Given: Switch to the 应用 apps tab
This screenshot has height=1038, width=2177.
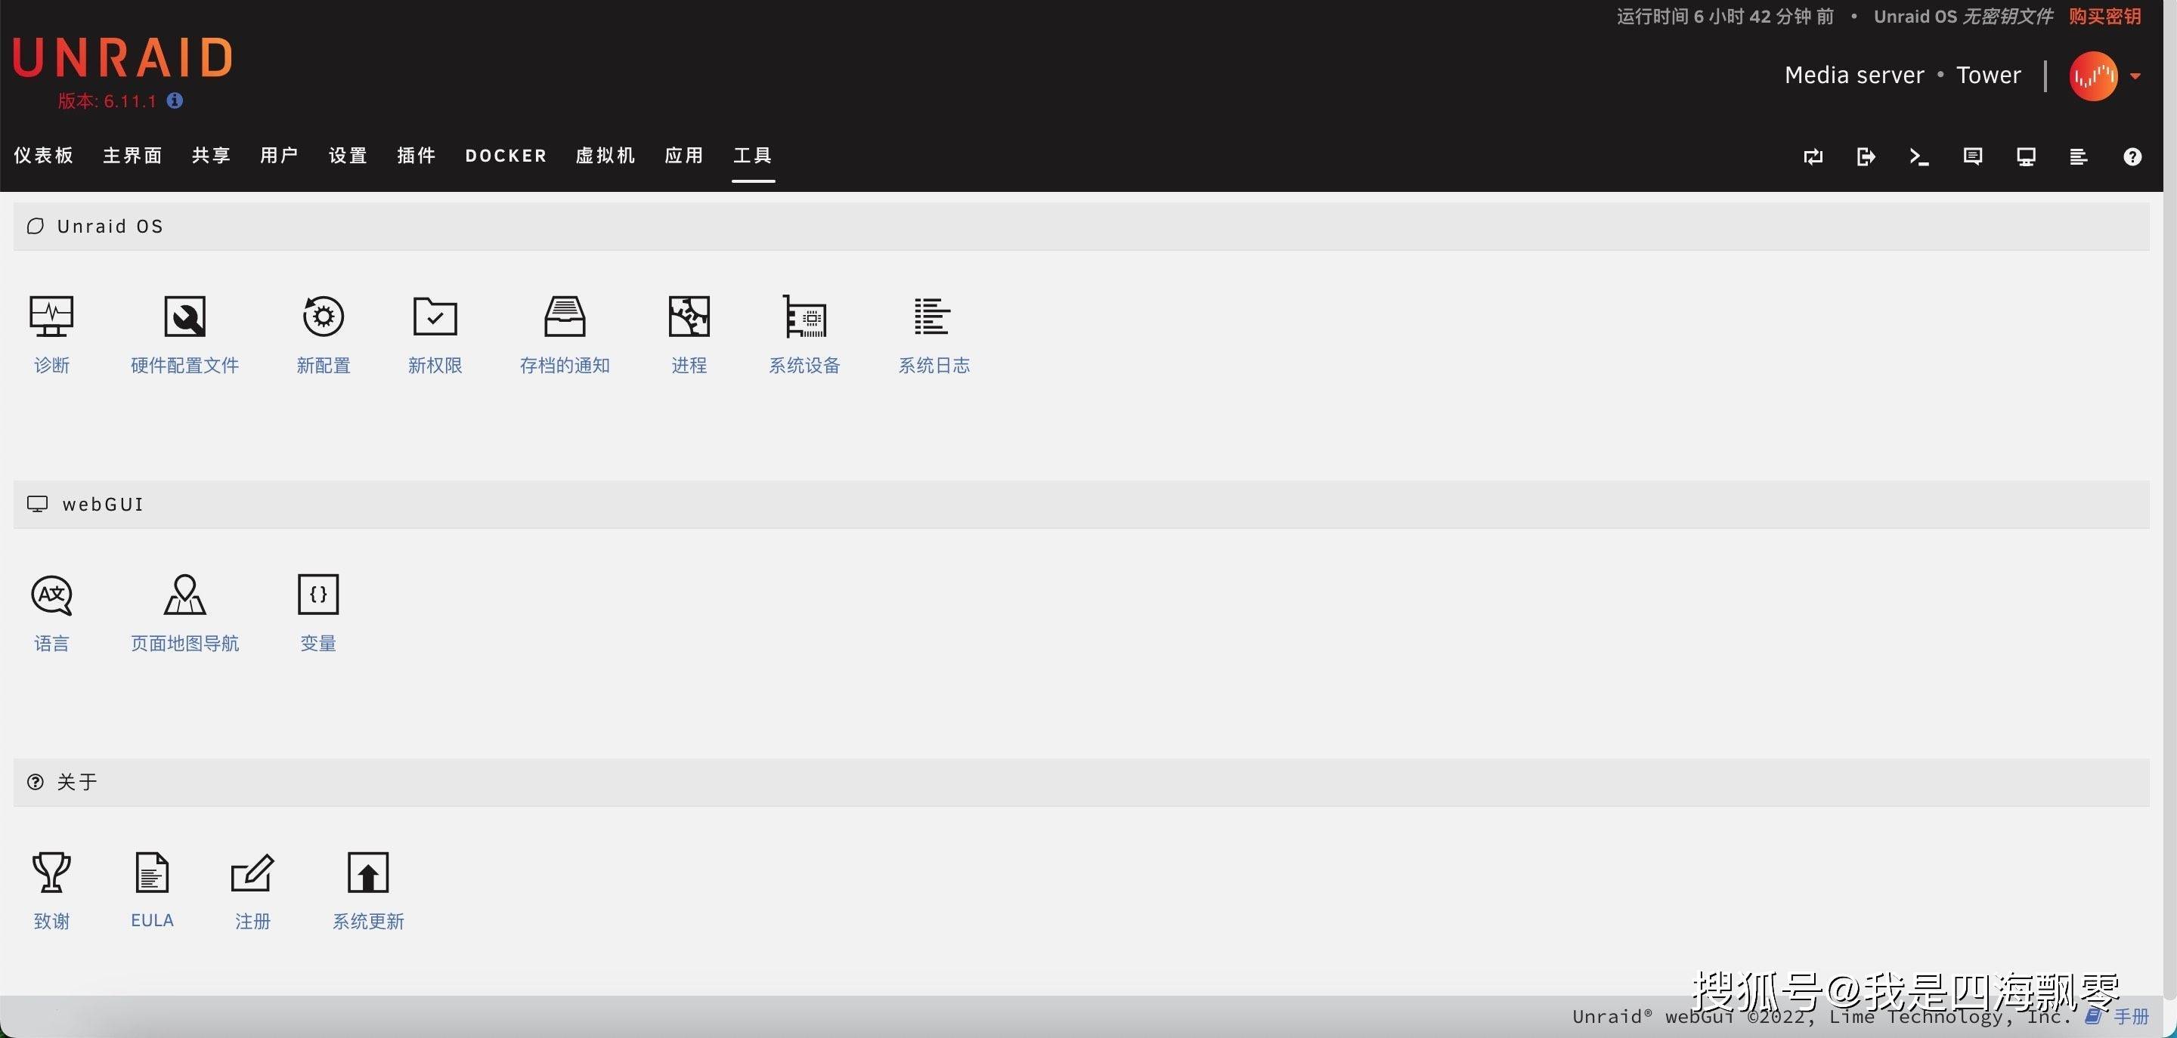Looking at the screenshot, I should click(685, 156).
